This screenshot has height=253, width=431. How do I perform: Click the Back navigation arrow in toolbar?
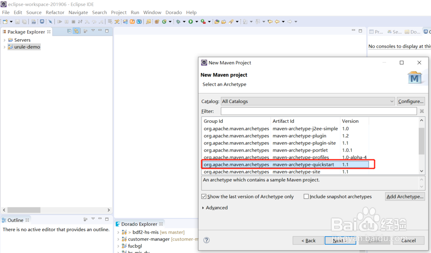[277, 22]
